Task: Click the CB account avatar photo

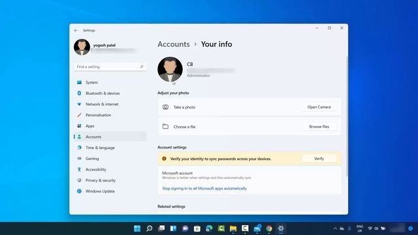Action: click(x=170, y=69)
